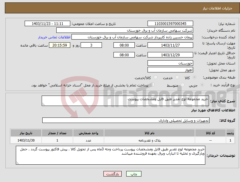This screenshot has width=240, height=182.
Task: Select the کالا radio button
Action: 194,77
